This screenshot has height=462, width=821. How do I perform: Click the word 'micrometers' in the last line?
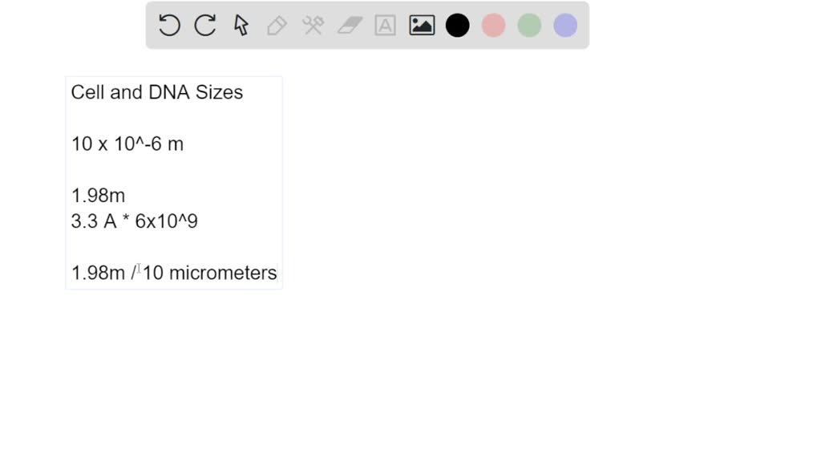coord(223,273)
